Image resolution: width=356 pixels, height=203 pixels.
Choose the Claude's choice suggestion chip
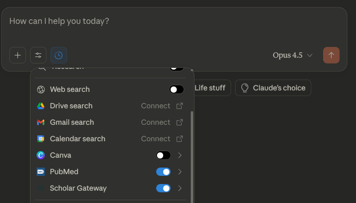coord(273,88)
